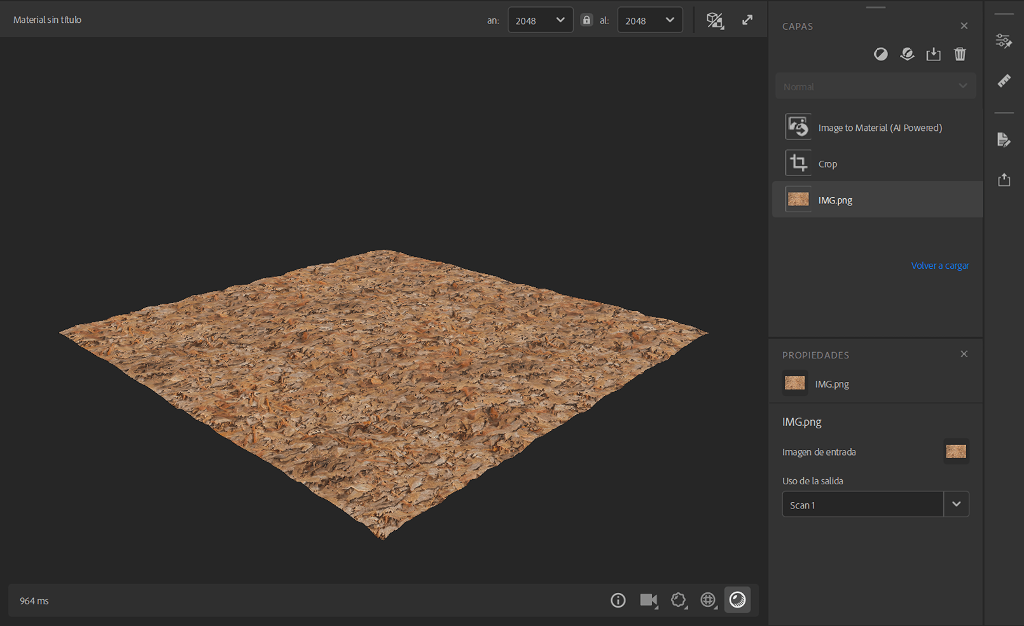Delete the selected layer with trash icon
1024x626 pixels.
point(960,55)
